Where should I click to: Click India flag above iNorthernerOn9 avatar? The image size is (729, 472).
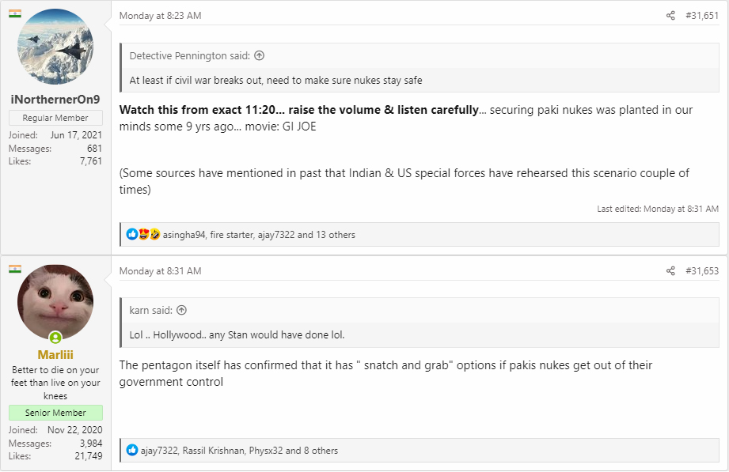click(15, 13)
